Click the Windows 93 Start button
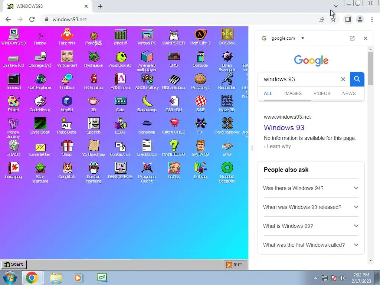380x285 pixels. coord(14,264)
